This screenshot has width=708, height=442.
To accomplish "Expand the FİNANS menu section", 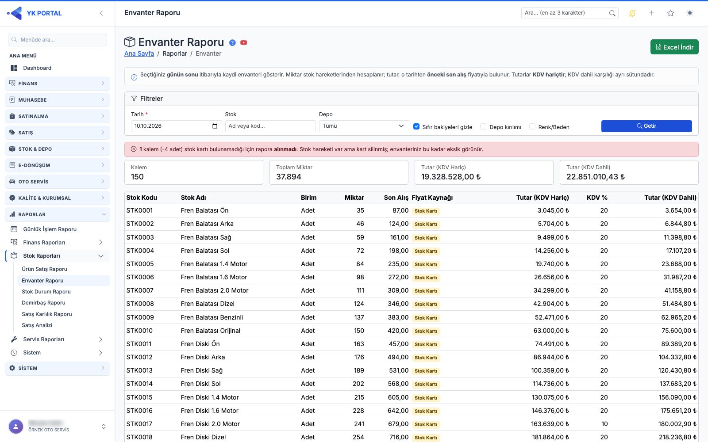I will 58,84.
